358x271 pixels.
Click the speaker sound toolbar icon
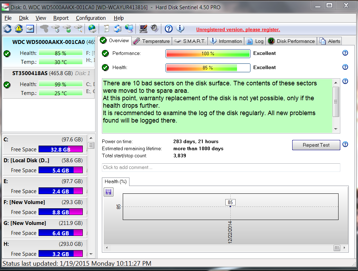(x=154, y=29)
